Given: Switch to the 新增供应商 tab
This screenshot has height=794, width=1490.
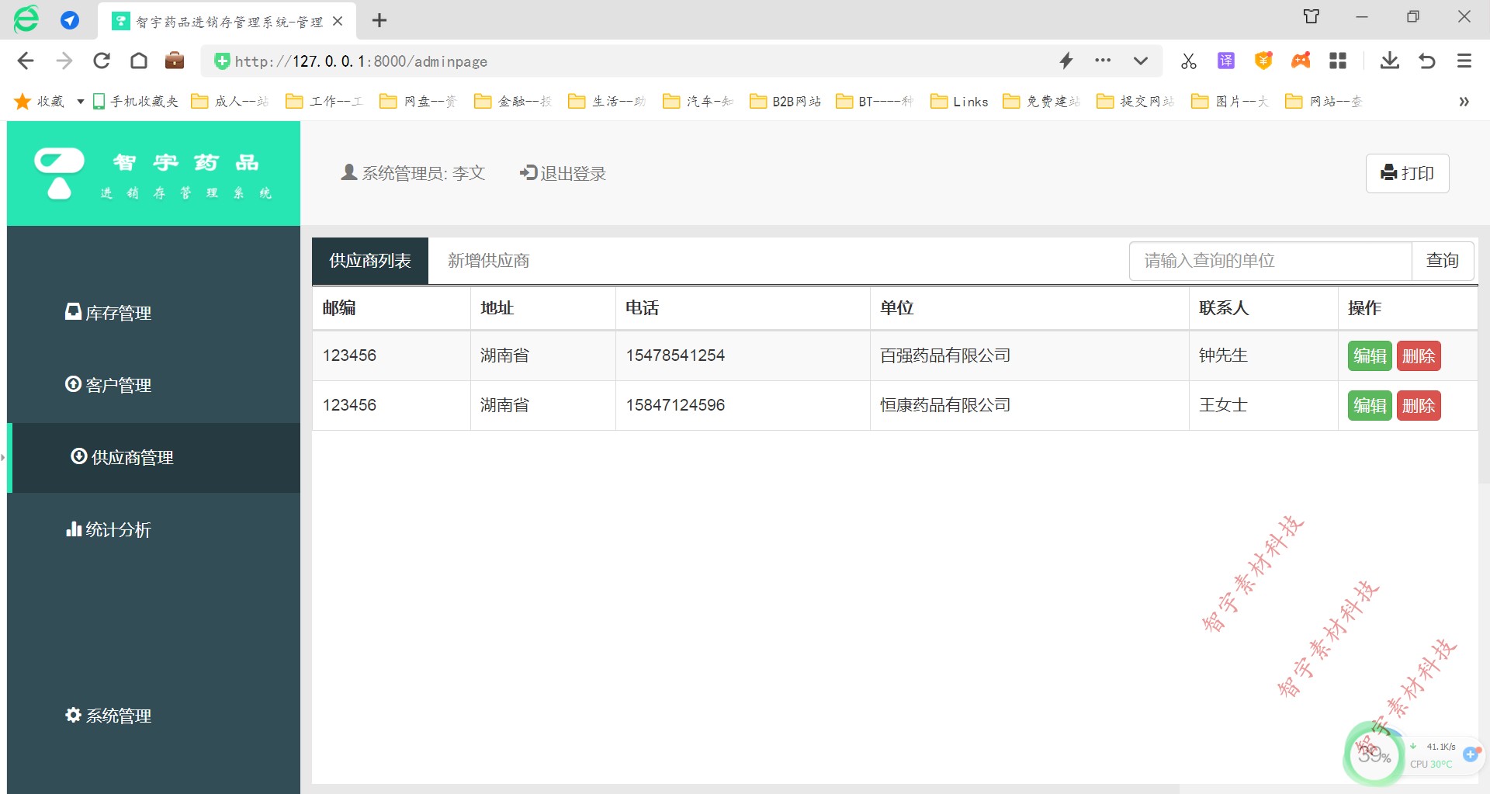Looking at the screenshot, I should (x=489, y=261).
